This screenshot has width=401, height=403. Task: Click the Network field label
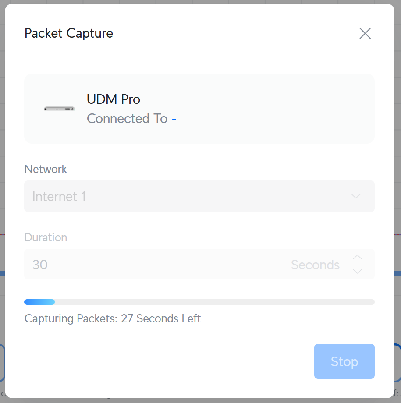[46, 169]
